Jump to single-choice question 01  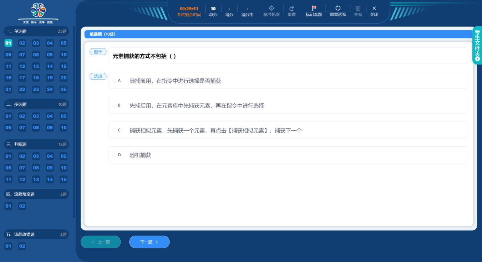click(8, 43)
